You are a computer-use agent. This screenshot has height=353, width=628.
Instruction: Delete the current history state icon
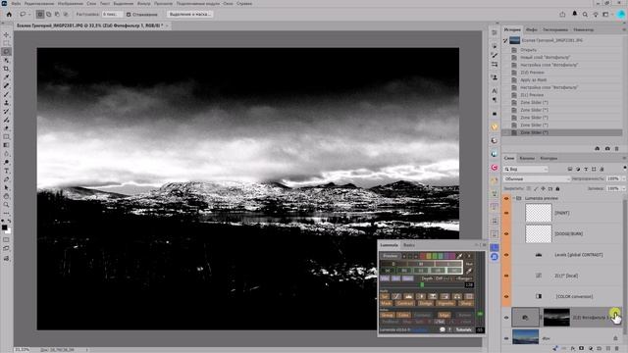tap(617, 148)
